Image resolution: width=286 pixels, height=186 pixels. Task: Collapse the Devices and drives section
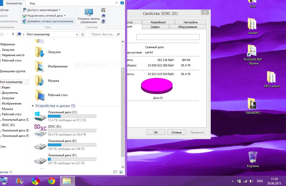[x=33, y=106]
